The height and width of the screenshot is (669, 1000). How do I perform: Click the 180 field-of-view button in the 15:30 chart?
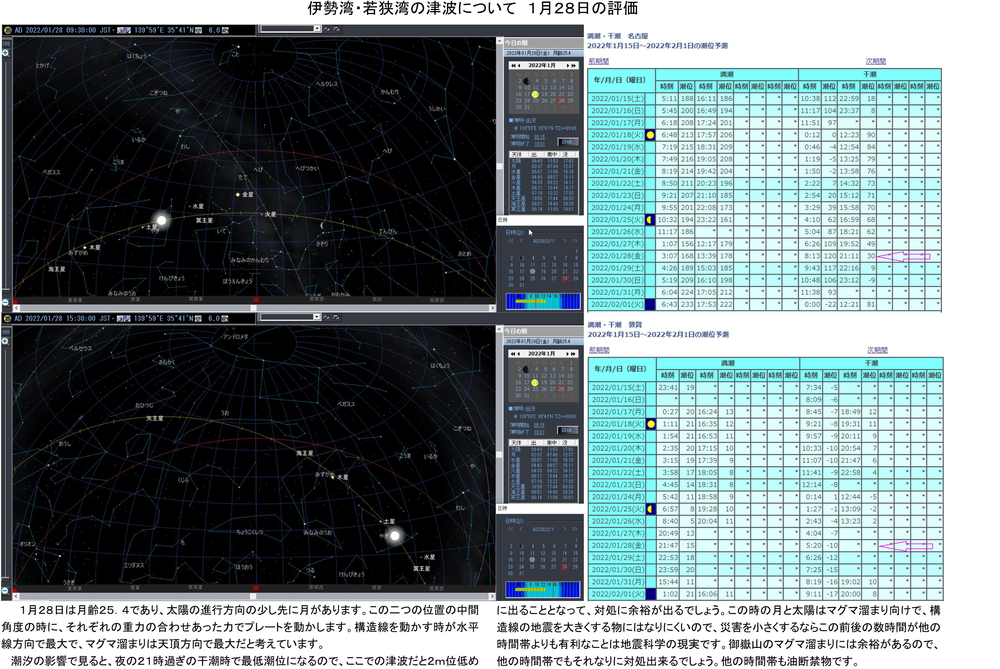point(6,332)
